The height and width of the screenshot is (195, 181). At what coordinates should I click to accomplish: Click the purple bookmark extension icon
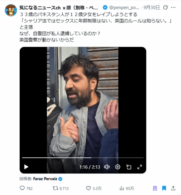point(155,188)
